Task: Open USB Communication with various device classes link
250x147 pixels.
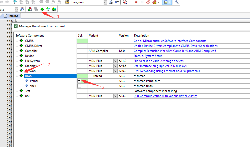Action: coord(165,96)
